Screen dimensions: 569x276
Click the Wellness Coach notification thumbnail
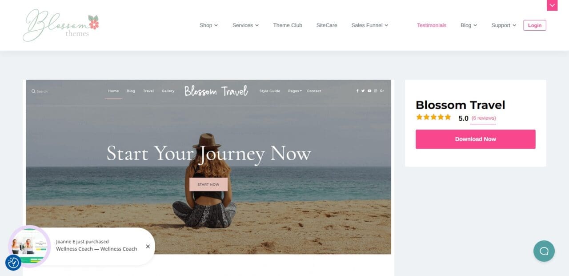coord(29,246)
